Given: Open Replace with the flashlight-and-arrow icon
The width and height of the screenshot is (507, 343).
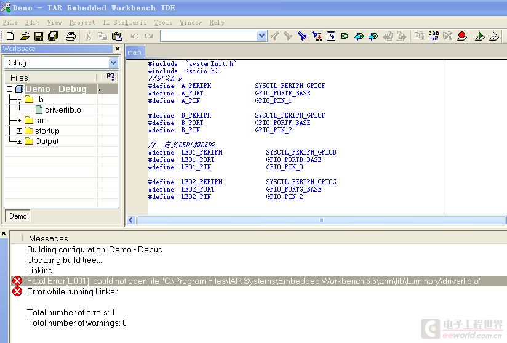Looking at the screenshot, I should click(x=317, y=36).
